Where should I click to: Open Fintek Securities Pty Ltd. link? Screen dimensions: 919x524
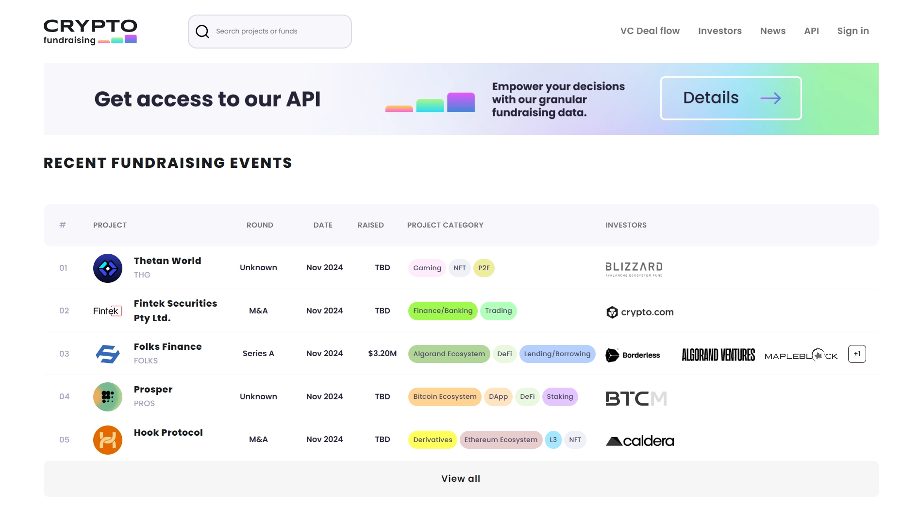point(175,311)
